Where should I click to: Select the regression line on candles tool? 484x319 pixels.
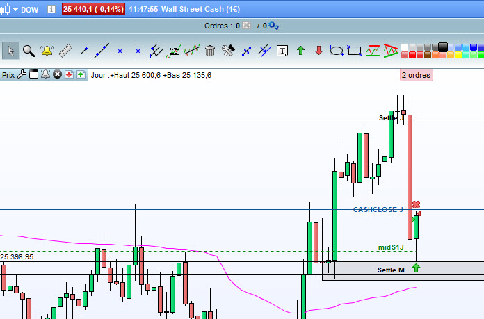[192, 51]
